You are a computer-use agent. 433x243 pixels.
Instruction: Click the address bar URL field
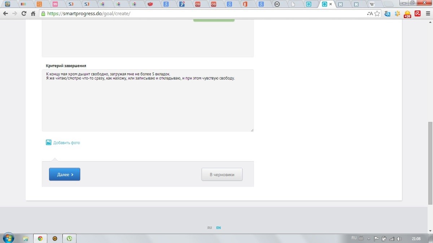(x=202, y=14)
